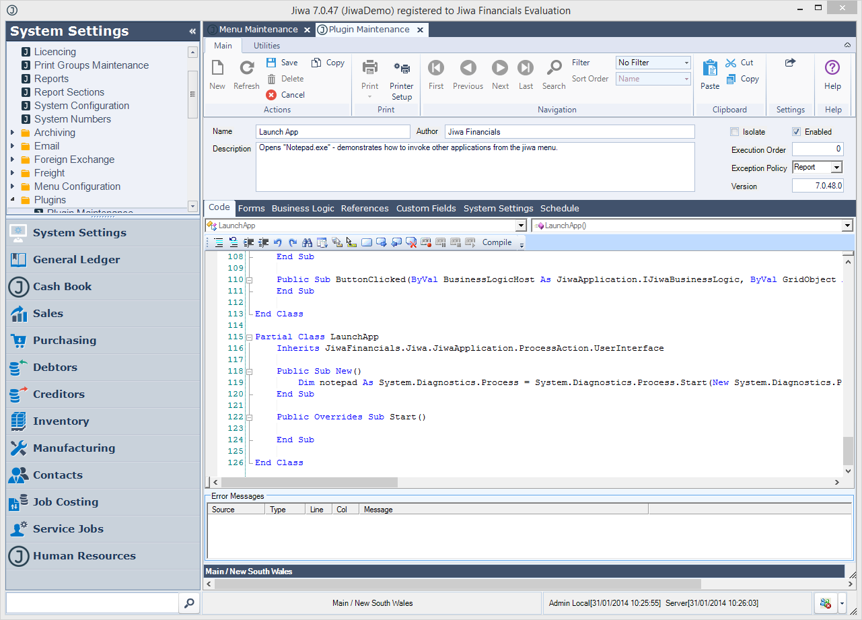Uncheck the Enabled checkbox
Screen dimensions: 862x620
(x=797, y=132)
